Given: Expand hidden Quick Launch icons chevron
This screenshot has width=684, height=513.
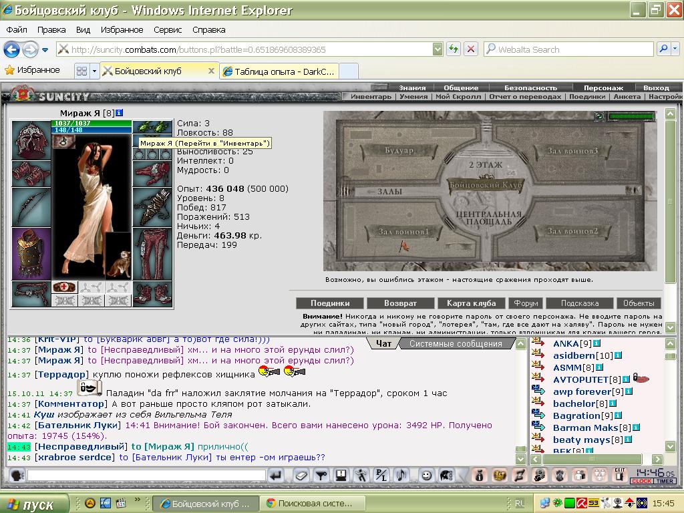Looking at the screenshot, I should tap(138, 500).
